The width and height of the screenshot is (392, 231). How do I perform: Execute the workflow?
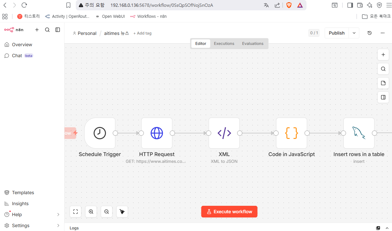pos(229,212)
